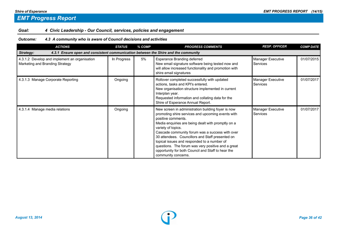Click the RESP. OFFICER column header

tap(275, 46)
